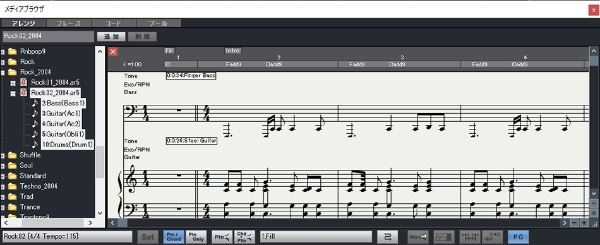Click the C chord in measure 1

click(x=167, y=64)
